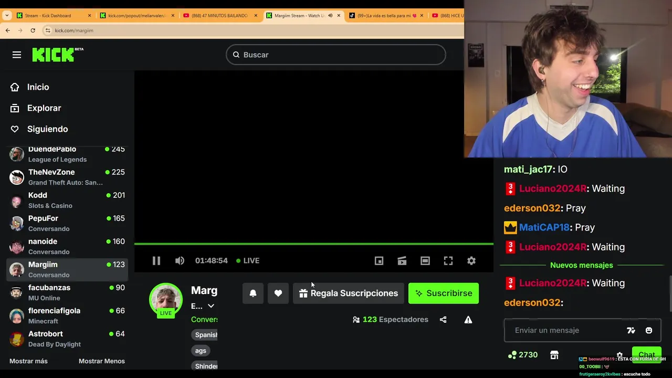
Task: Switch to La vida es bella TikTok tab
Action: tap(387, 16)
